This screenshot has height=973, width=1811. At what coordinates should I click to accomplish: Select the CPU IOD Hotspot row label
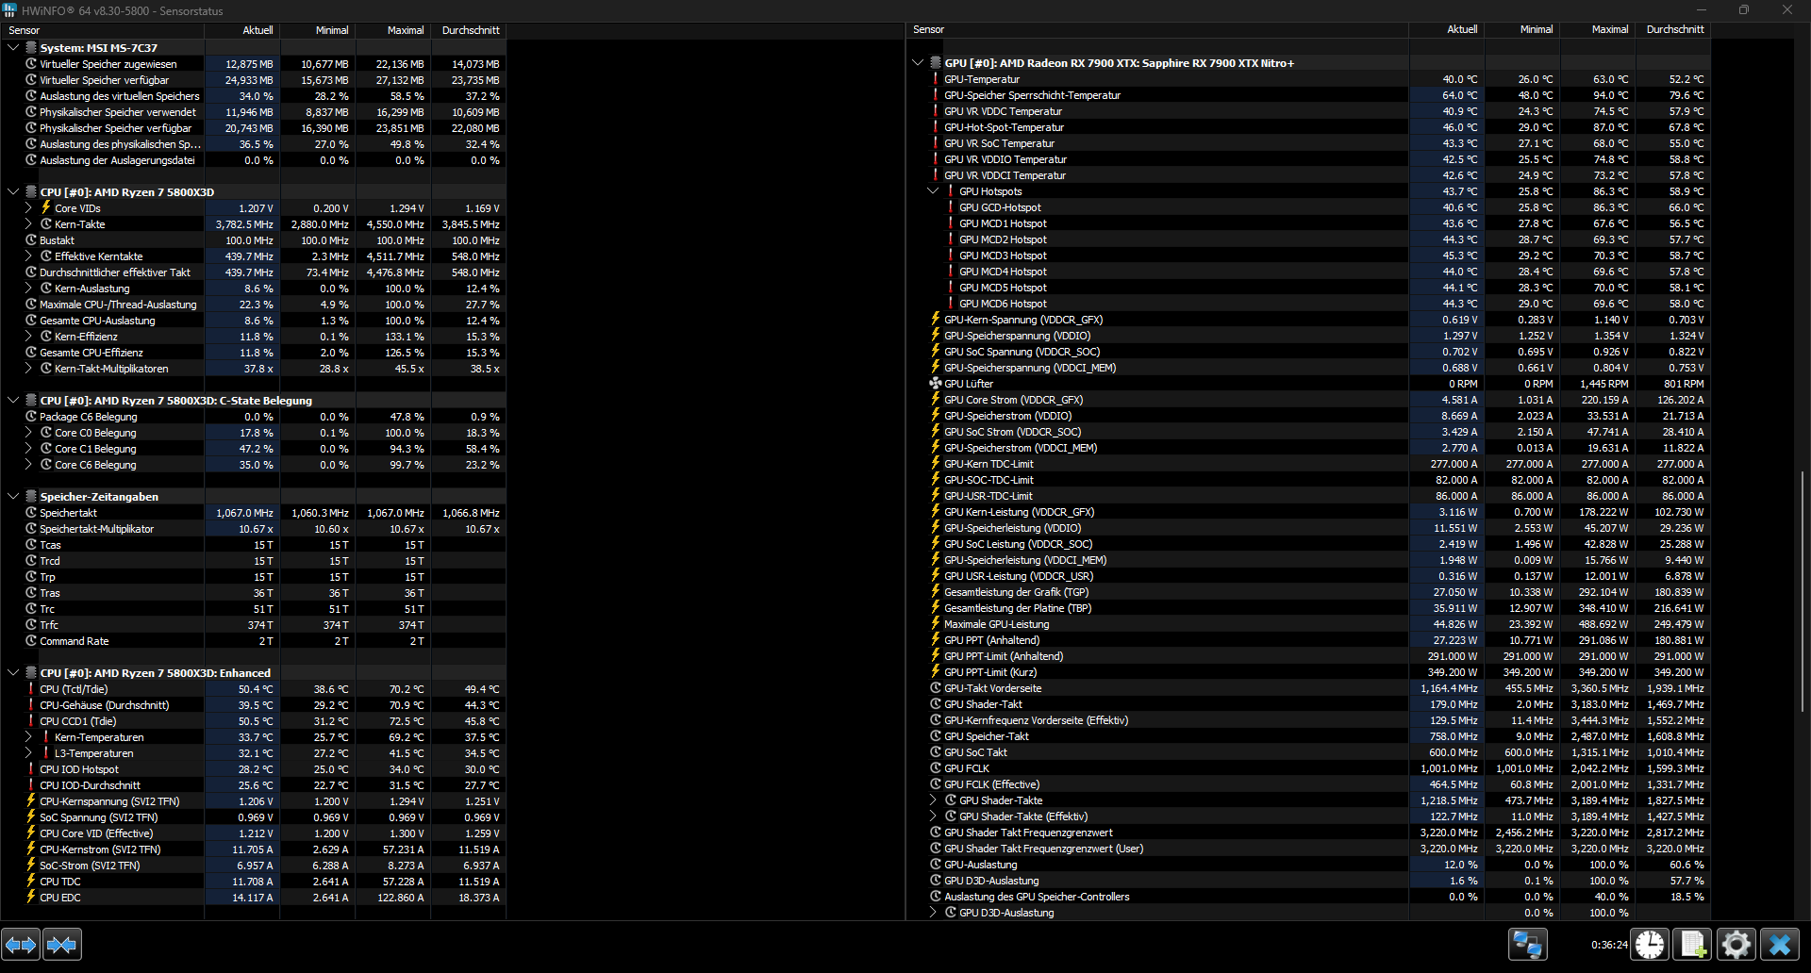tap(79, 769)
